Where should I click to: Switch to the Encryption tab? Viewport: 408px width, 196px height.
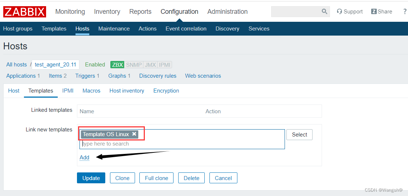(x=166, y=91)
